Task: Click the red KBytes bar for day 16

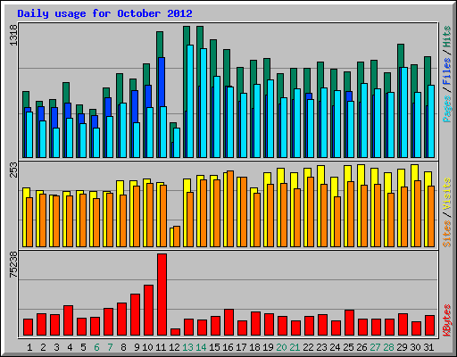Action: coord(228,322)
